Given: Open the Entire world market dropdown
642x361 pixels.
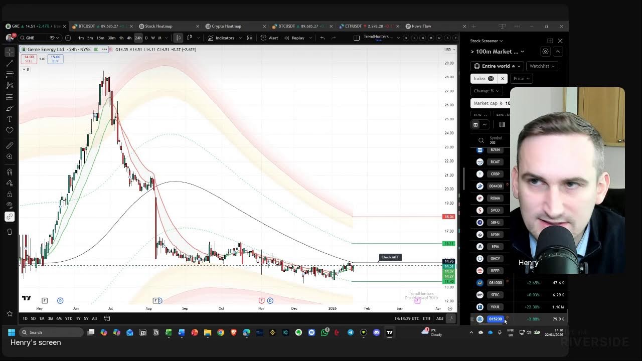Looking at the screenshot, I should click(498, 66).
